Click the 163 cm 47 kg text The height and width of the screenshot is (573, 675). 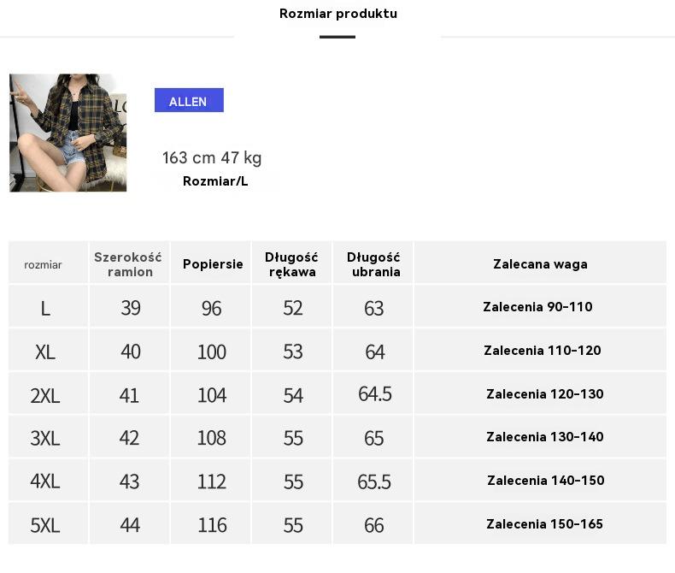[x=212, y=158]
